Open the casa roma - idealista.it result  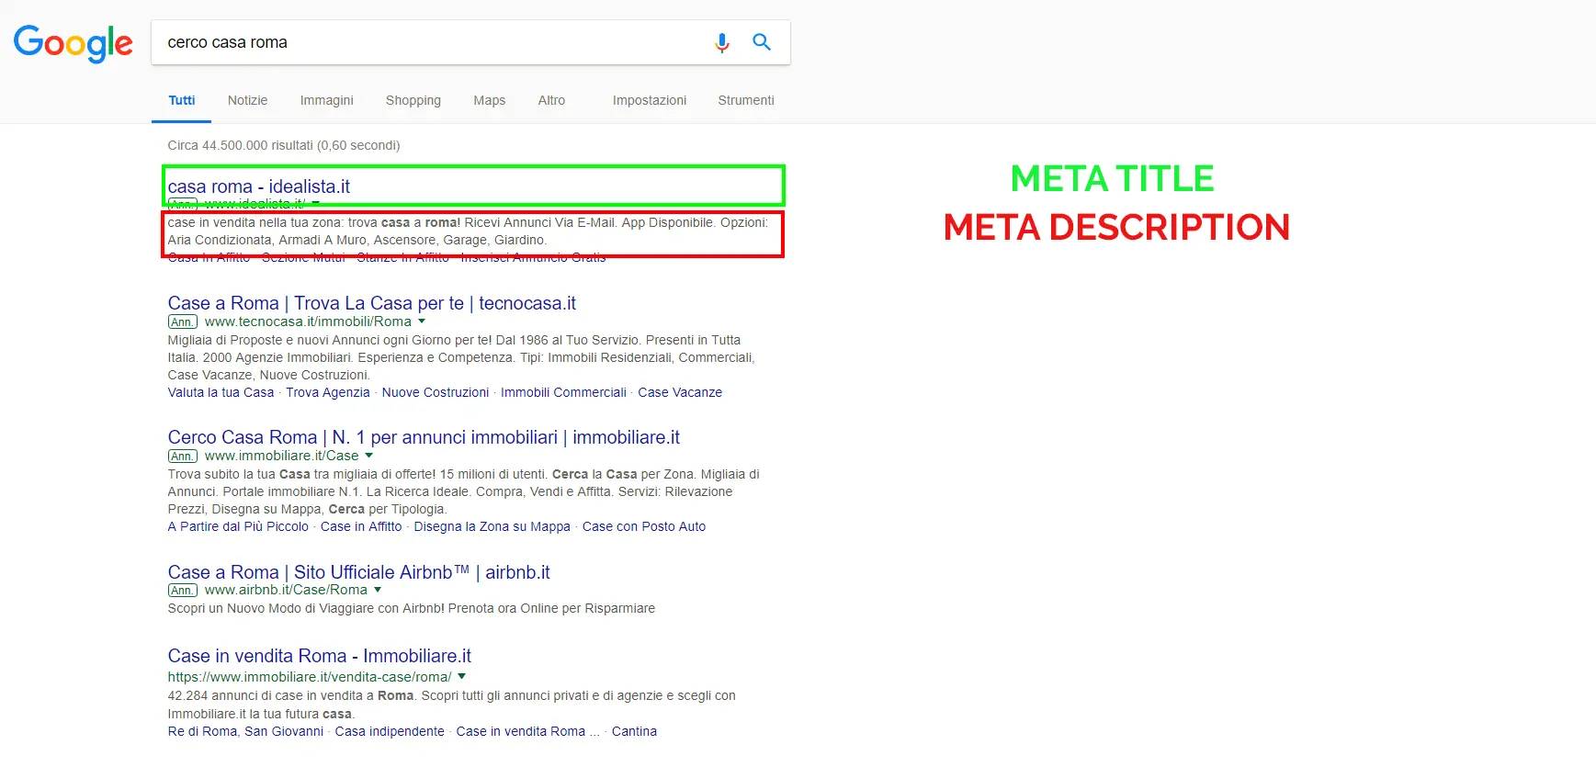(x=259, y=186)
